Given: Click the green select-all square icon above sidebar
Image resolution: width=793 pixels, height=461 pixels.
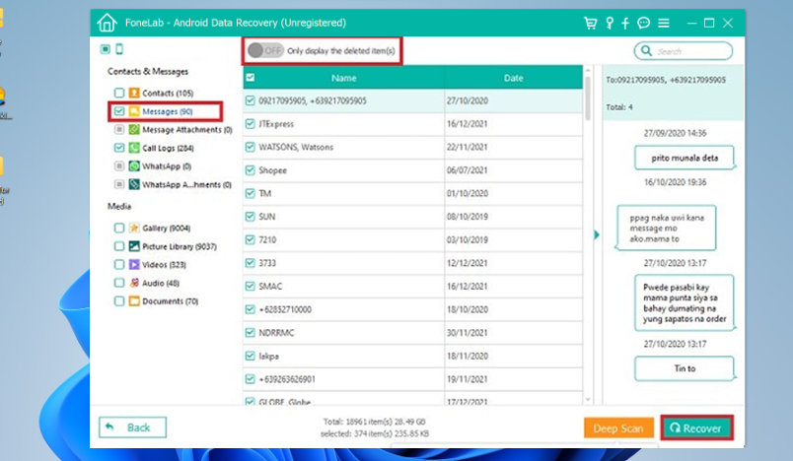Looking at the screenshot, I should click(105, 49).
